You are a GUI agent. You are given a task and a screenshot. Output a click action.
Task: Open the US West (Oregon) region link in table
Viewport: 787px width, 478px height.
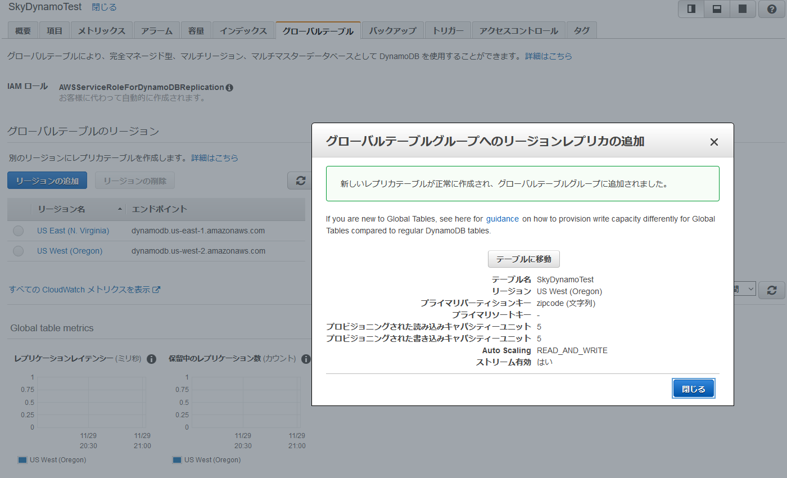click(x=70, y=251)
